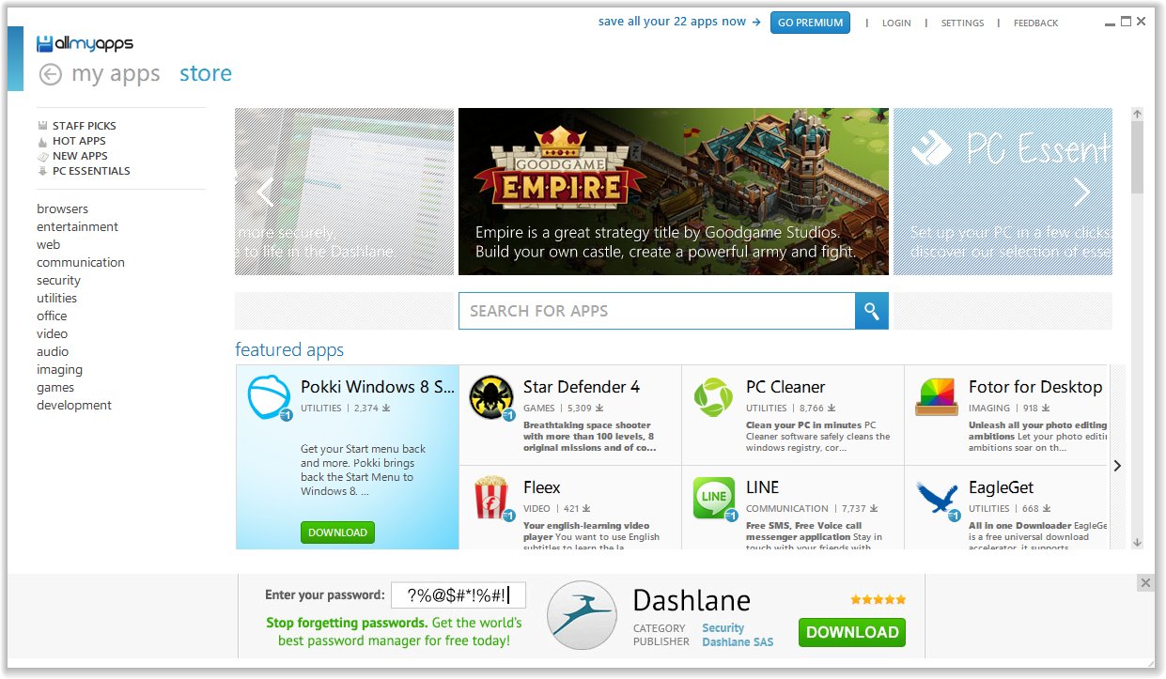
Task: Select the web category
Action: pos(48,244)
